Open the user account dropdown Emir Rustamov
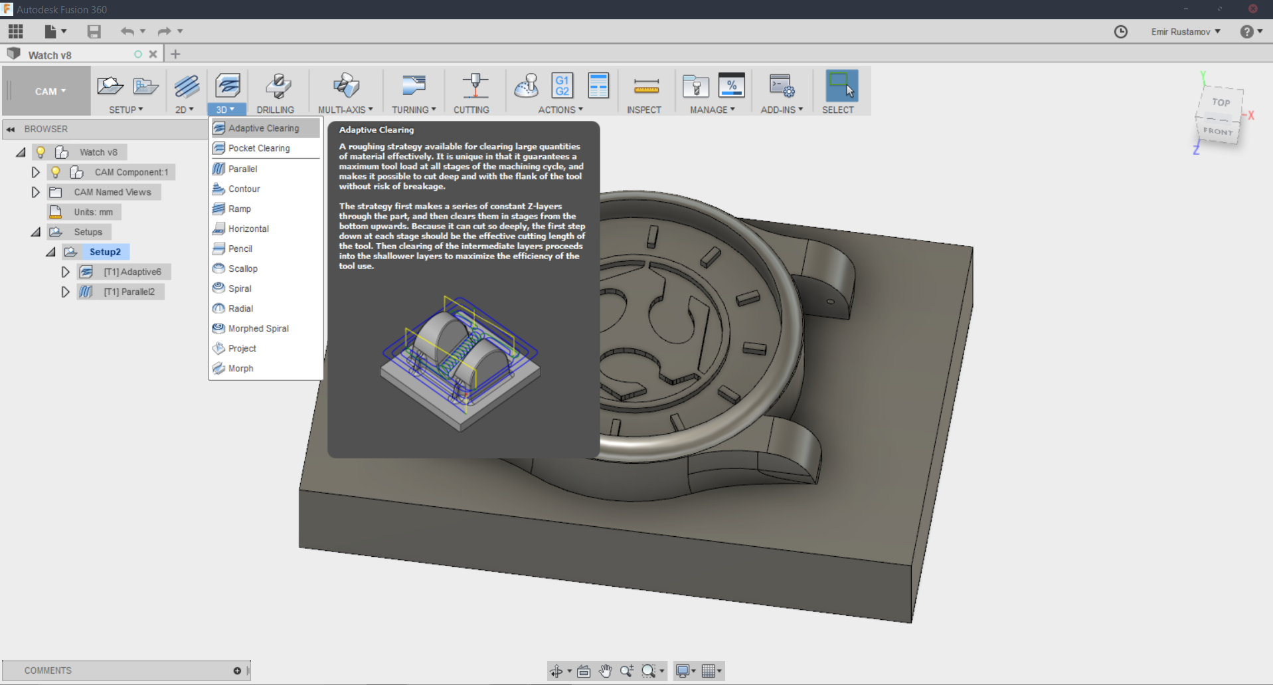Image resolution: width=1273 pixels, height=685 pixels. coord(1186,32)
